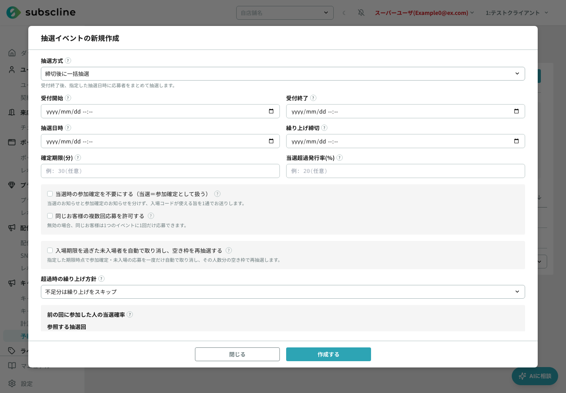
Task: Click the settings gear icon in sidebar
Action: tap(12, 383)
